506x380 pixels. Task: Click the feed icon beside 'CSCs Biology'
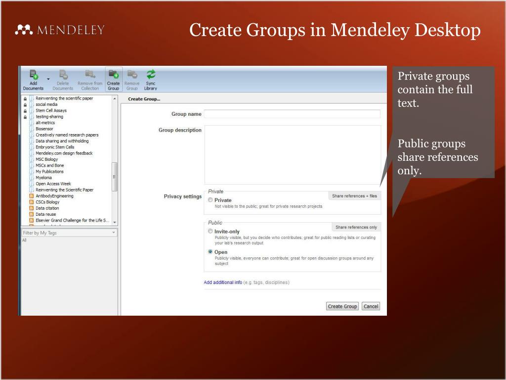(32, 202)
